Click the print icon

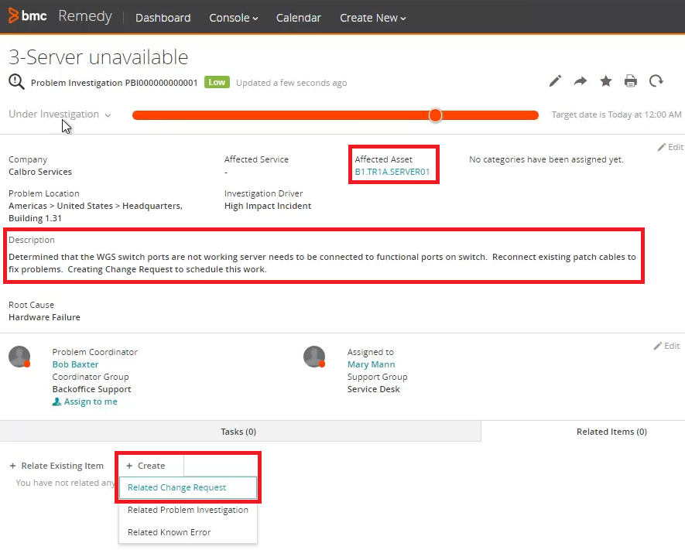coord(630,81)
